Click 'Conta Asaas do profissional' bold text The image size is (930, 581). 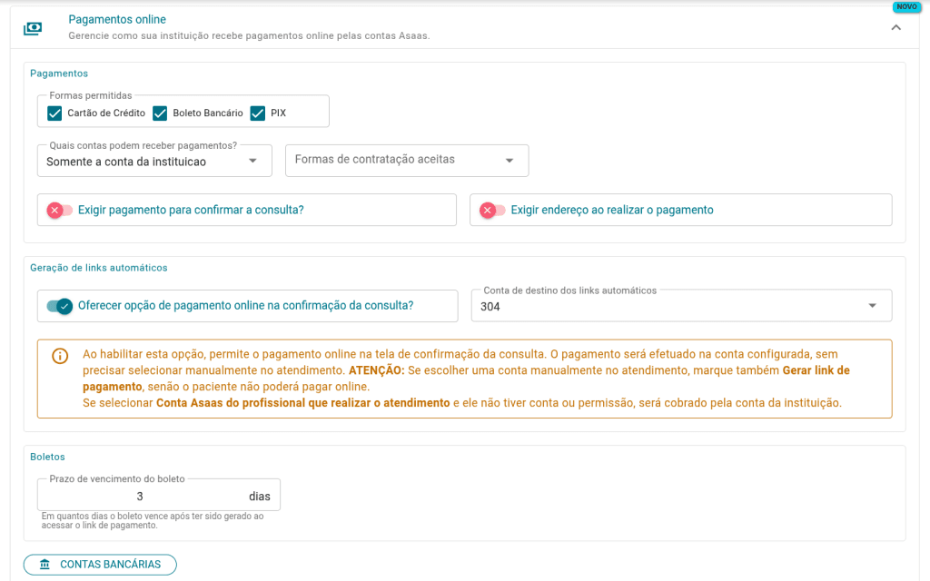point(303,403)
